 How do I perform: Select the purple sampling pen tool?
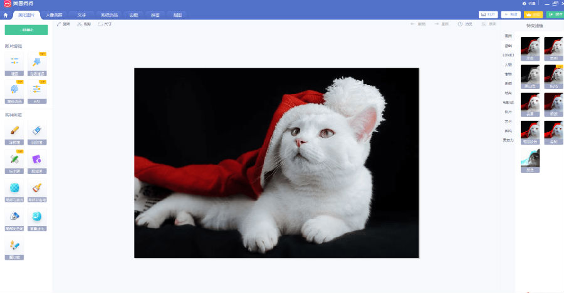pyautogui.click(x=37, y=162)
